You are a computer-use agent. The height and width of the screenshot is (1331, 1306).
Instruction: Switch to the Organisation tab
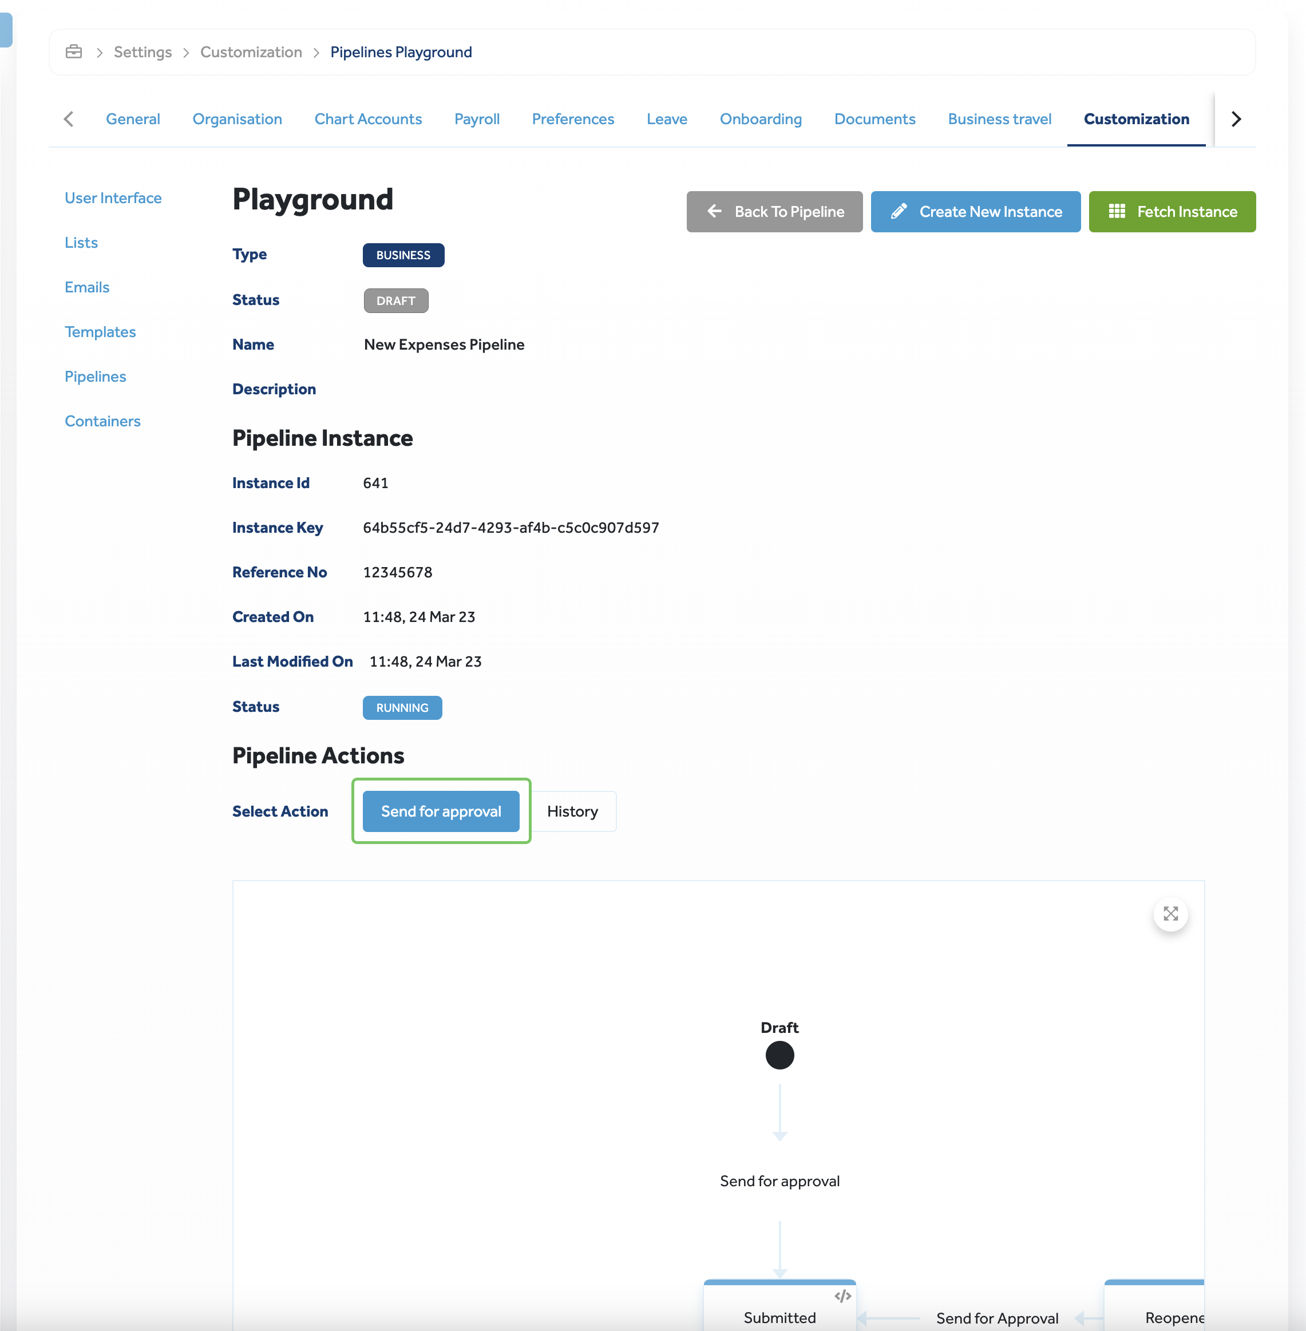point(238,120)
